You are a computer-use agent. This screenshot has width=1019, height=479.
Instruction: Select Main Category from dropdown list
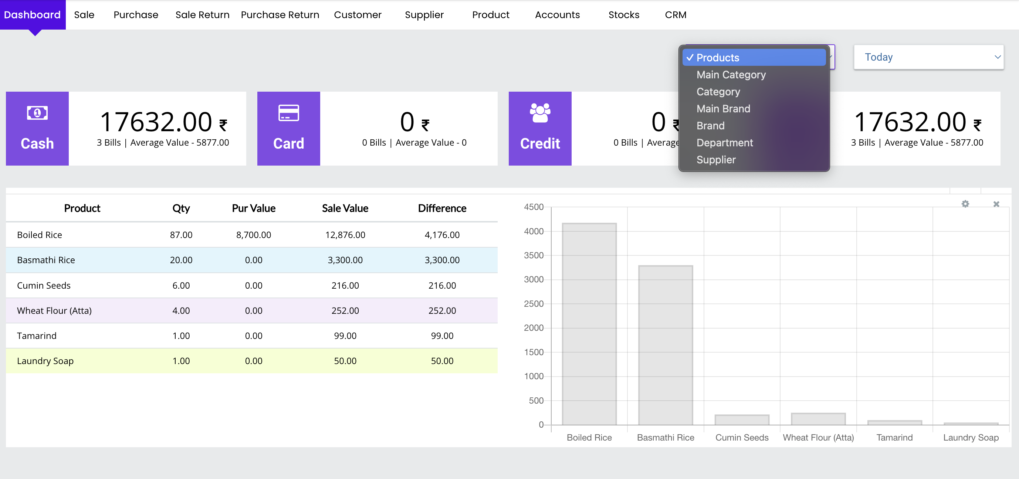click(731, 75)
